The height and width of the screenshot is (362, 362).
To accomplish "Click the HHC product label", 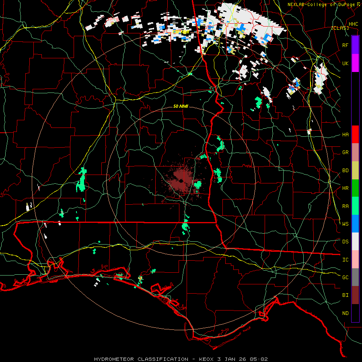I will pyautogui.click(x=353, y=24).
